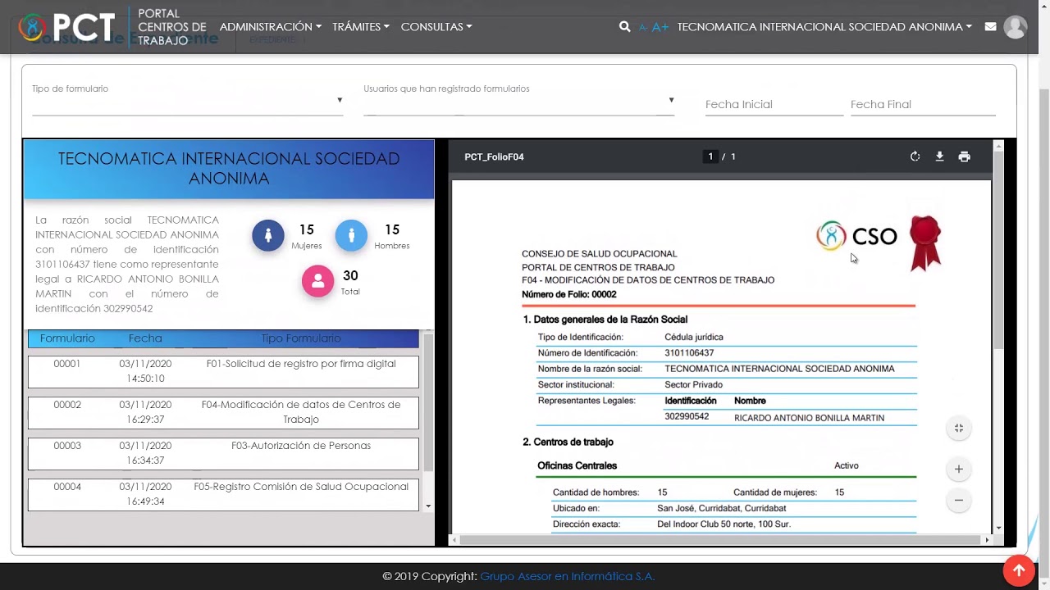
Task: Rotate the PDF document
Action: pos(915,157)
